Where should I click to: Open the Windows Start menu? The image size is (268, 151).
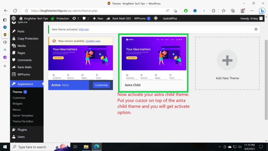pos(5,147)
